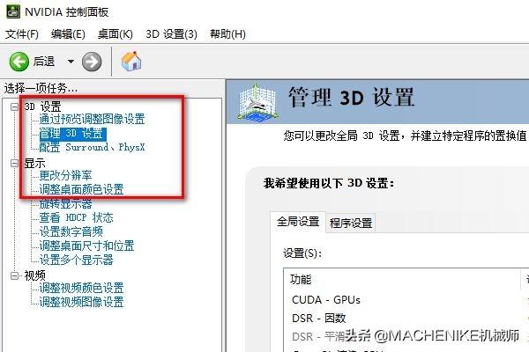Open the Back history dropdown arrow
The width and height of the screenshot is (529, 352).
(71, 62)
